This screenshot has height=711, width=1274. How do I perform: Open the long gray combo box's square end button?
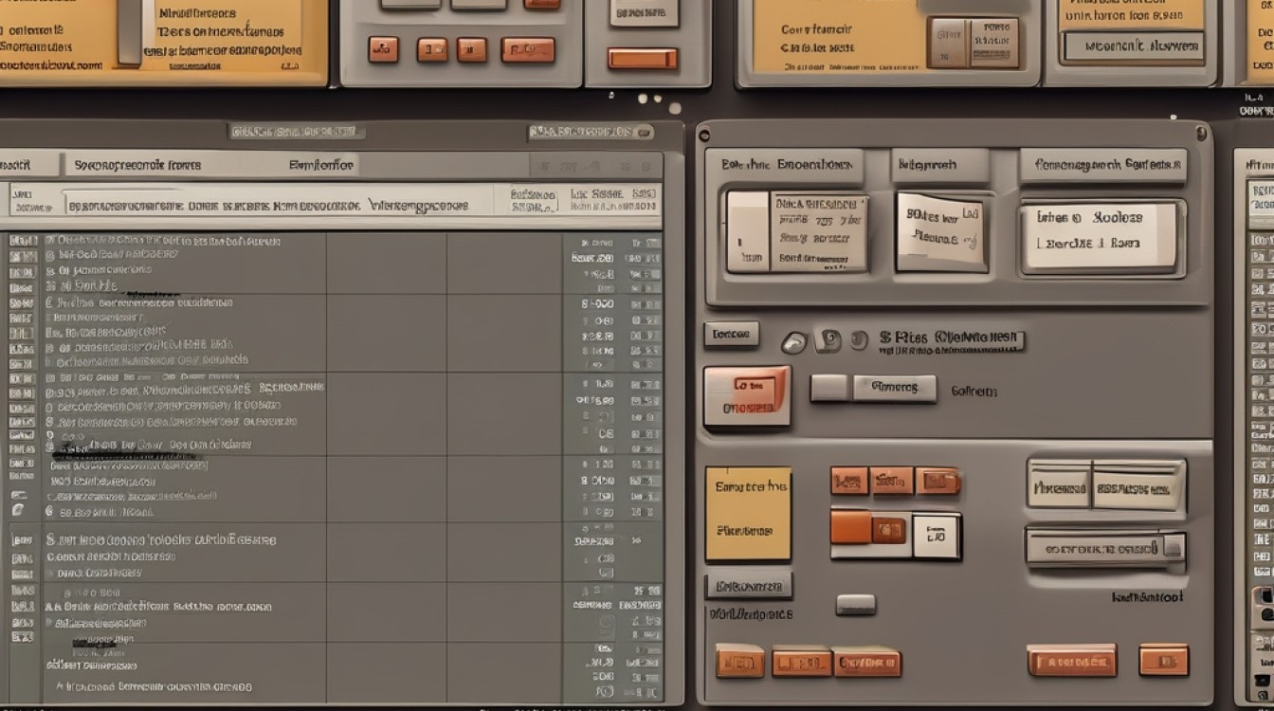1174,547
